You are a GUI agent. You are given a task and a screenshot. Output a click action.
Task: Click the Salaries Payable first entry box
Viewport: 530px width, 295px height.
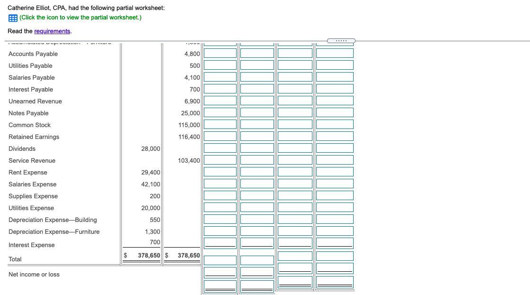tap(220, 76)
